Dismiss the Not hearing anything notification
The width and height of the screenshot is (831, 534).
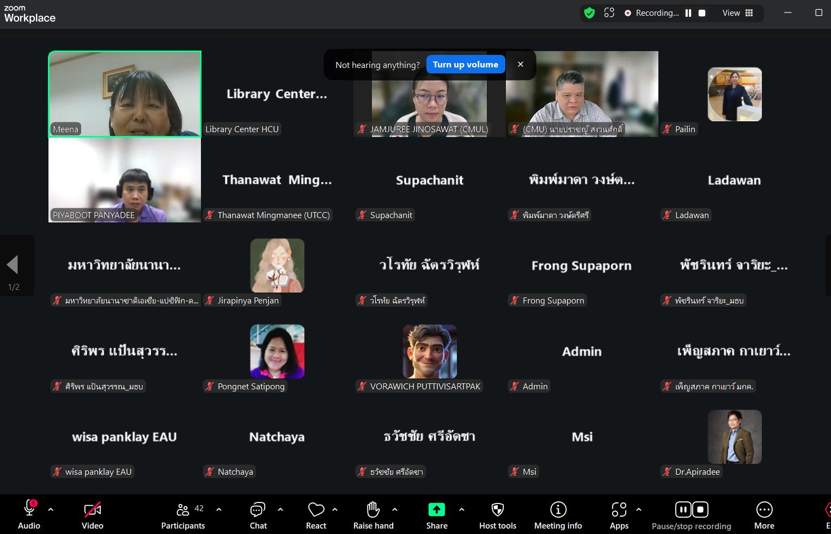[521, 65]
